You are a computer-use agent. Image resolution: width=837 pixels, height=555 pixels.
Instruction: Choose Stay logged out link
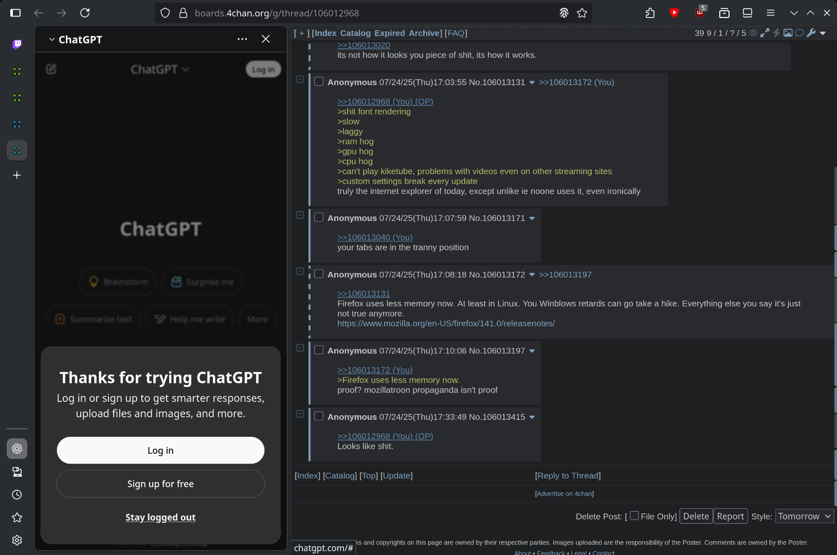click(160, 517)
